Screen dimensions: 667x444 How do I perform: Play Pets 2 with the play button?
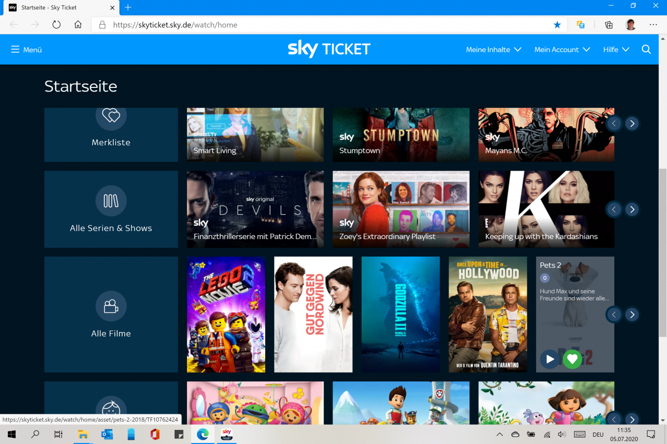[550, 359]
